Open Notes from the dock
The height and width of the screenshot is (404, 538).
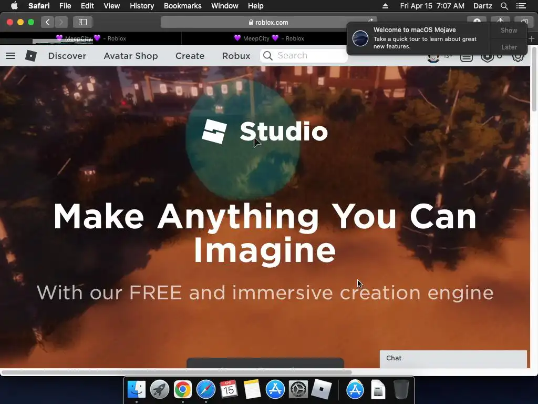click(252, 390)
